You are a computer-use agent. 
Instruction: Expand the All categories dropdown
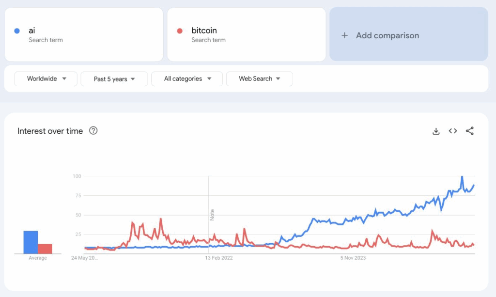point(186,78)
